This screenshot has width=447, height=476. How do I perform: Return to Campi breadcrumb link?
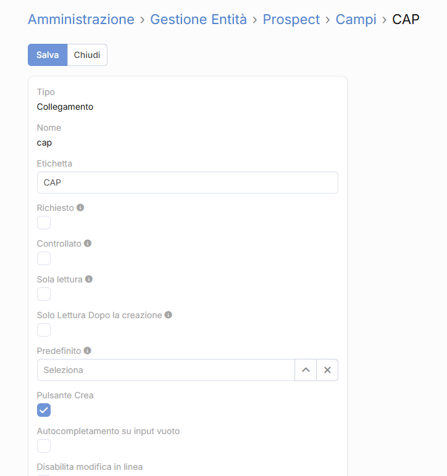(356, 19)
